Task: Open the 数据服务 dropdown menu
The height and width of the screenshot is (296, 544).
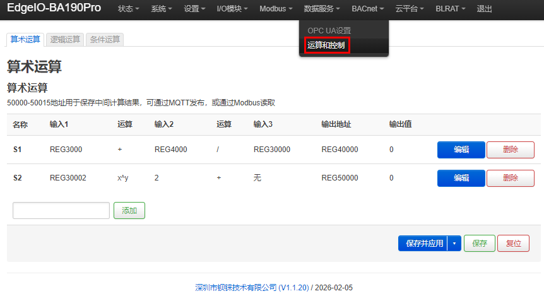Action: pyautogui.click(x=322, y=9)
